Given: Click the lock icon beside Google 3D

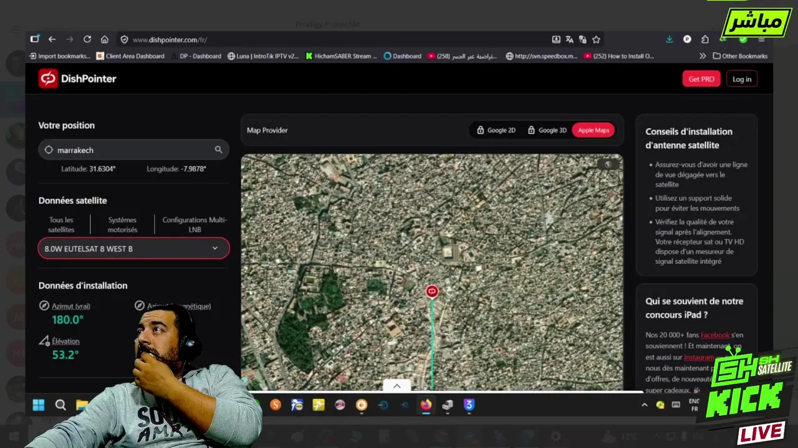Looking at the screenshot, I should pyautogui.click(x=531, y=130).
